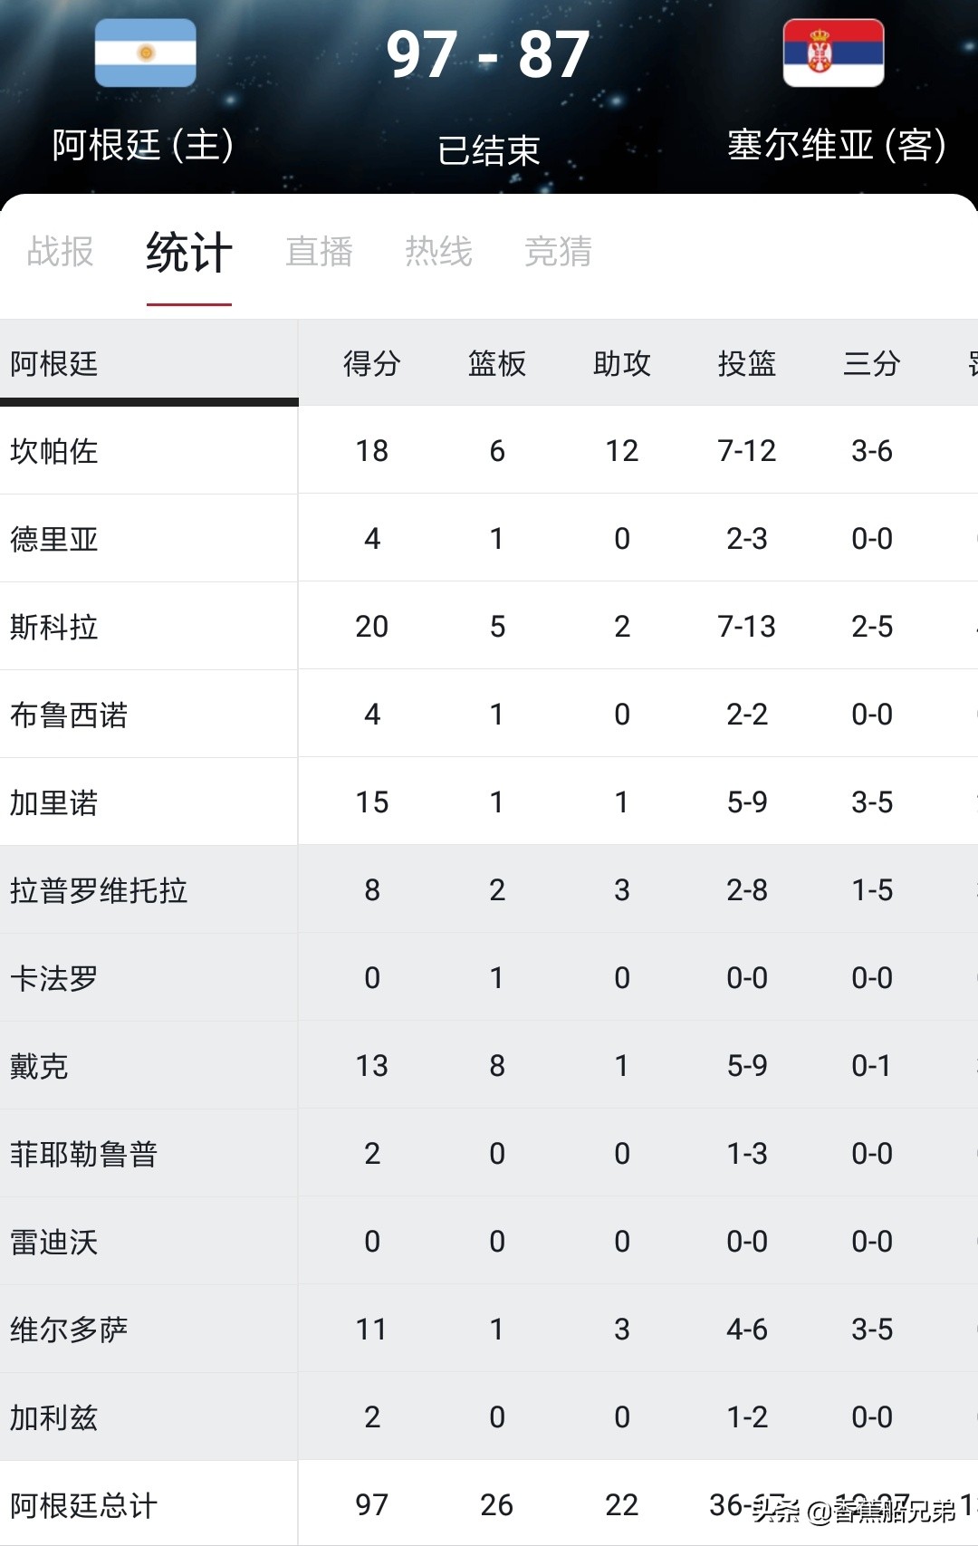
Task: Tap the 阿根廷总计 totals row
Action: pos(489,1503)
